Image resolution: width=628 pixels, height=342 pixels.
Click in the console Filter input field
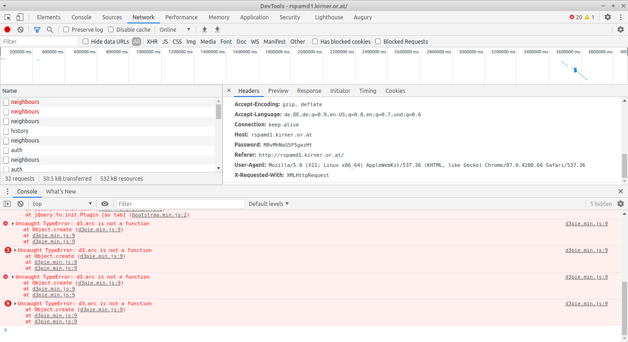click(180, 204)
